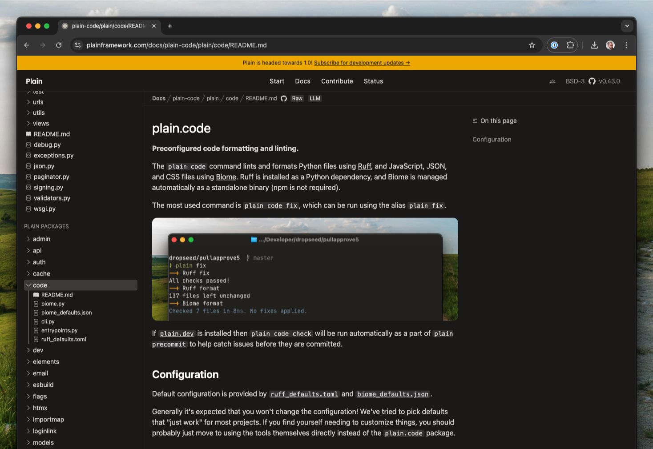
Task: Open the Docs nav item
Action: pyautogui.click(x=302, y=81)
